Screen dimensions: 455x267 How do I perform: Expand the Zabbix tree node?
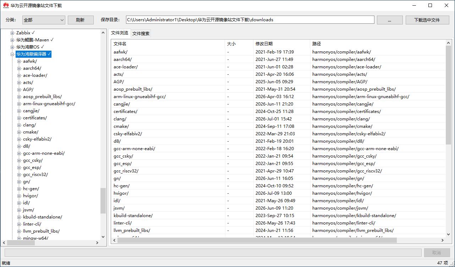(x=12, y=33)
